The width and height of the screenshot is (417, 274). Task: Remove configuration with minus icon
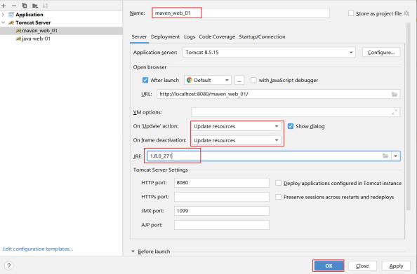14,6
